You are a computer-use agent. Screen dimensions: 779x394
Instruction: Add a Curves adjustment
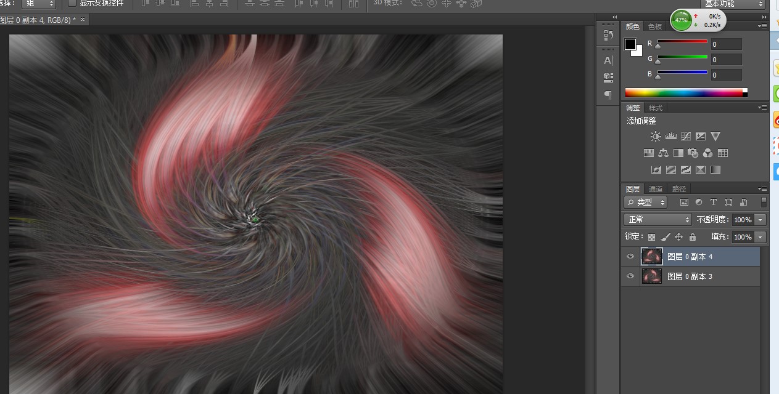pyautogui.click(x=685, y=137)
